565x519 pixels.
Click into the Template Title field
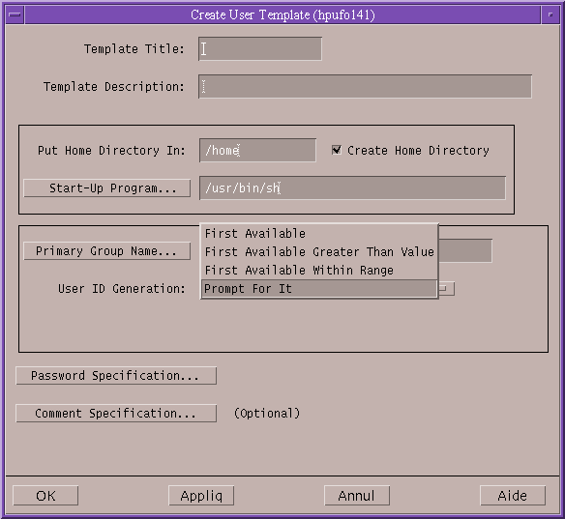pos(260,48)
